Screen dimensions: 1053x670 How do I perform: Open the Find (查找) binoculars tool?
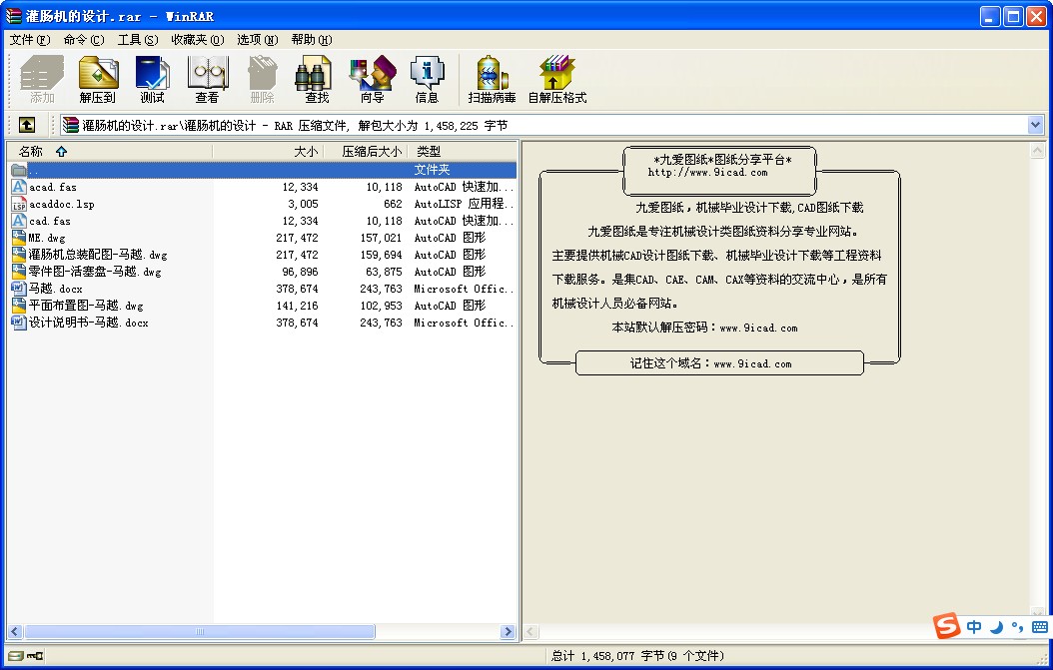click(x=317, y=79)
